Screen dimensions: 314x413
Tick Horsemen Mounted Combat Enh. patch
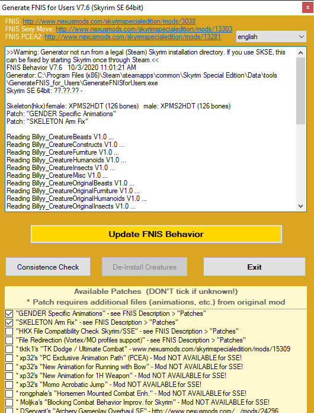pyautogui.click(x=9, y=394)
